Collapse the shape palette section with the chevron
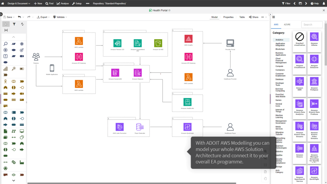Viewport: 327px width, 184px height. 13,37
